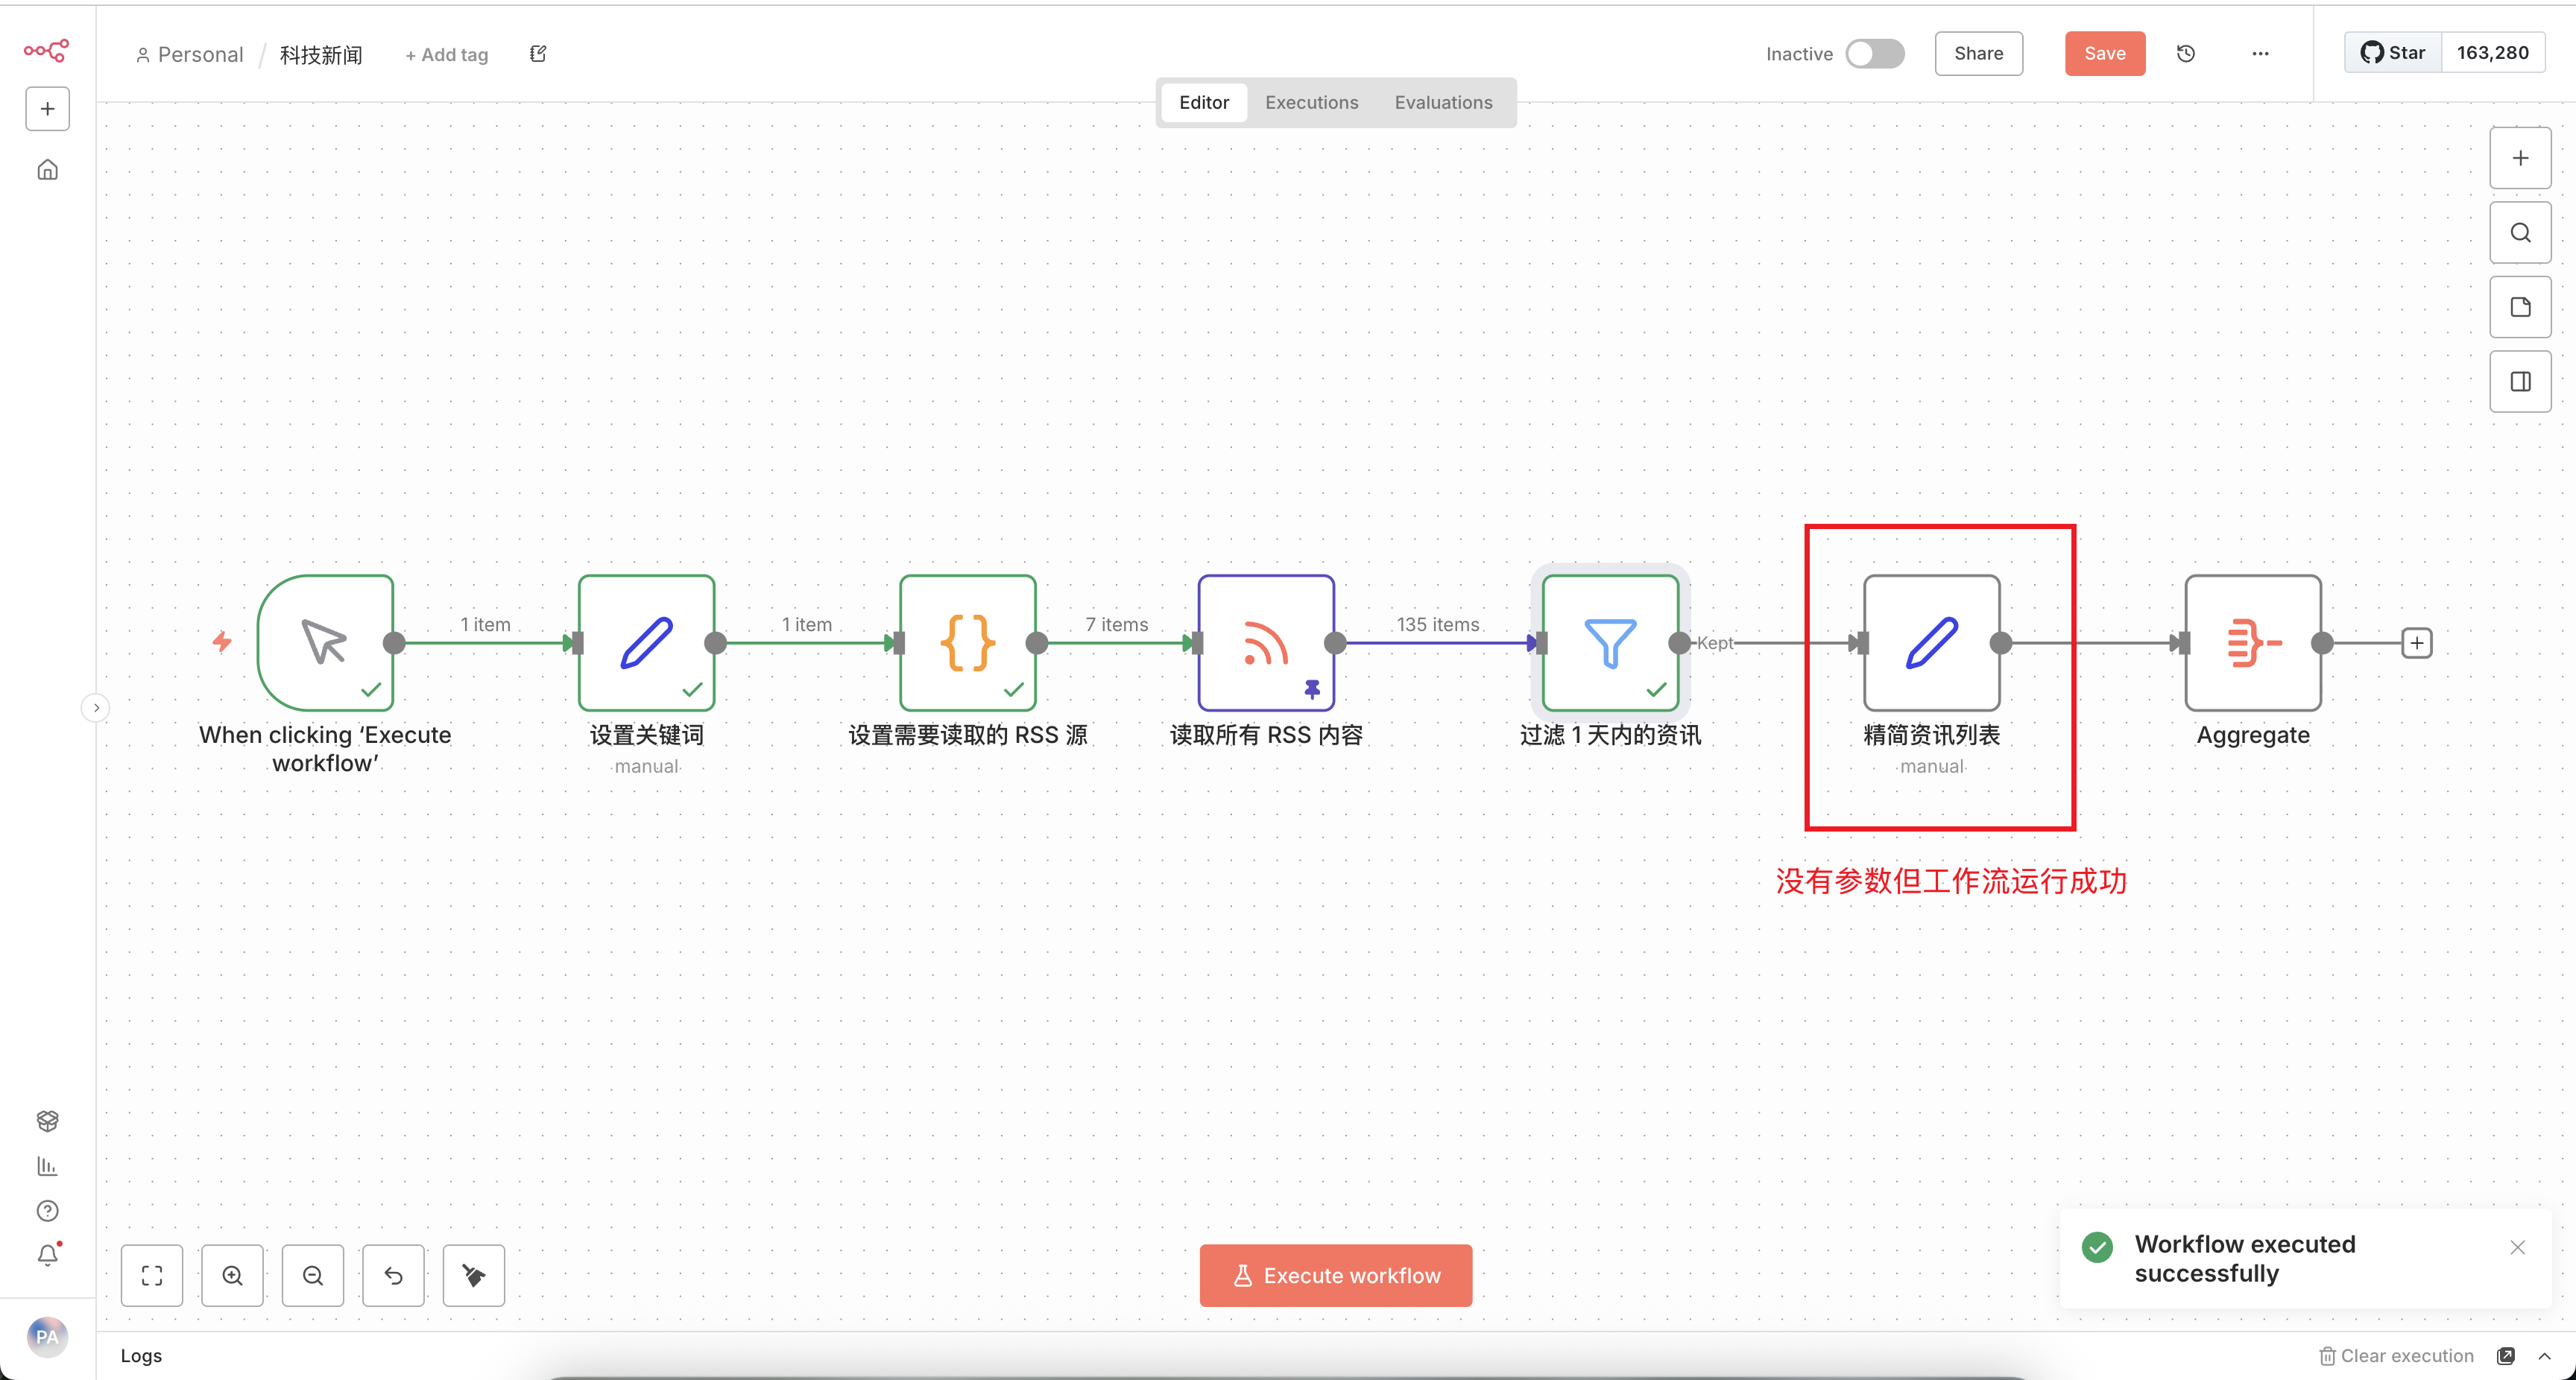Select the Aggregate node icon
The height and width of the screenshot is (1380, 2576).
pos(2252,643)
